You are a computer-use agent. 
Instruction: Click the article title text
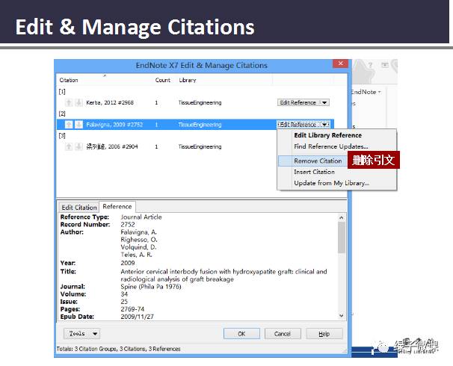point(224,276)
